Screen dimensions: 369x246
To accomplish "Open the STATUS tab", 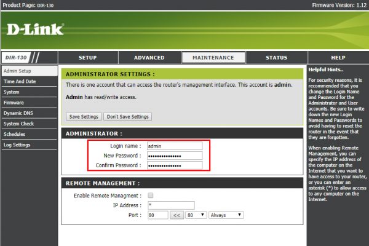I will coord(277,58).
